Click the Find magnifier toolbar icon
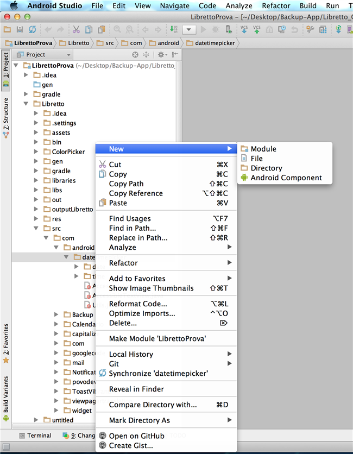Viewport: 353px width, 454px height. [x=117, y=29]
